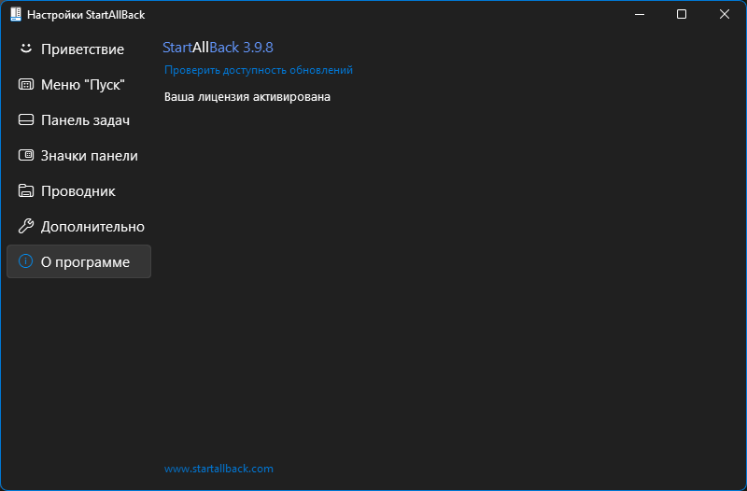747x491 pixels.
Task: Click the taskbar icon beside Панель задач
Action: (x=26, y=119)
